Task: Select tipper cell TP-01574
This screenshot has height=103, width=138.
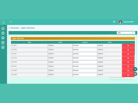Action: pos(30,62)
